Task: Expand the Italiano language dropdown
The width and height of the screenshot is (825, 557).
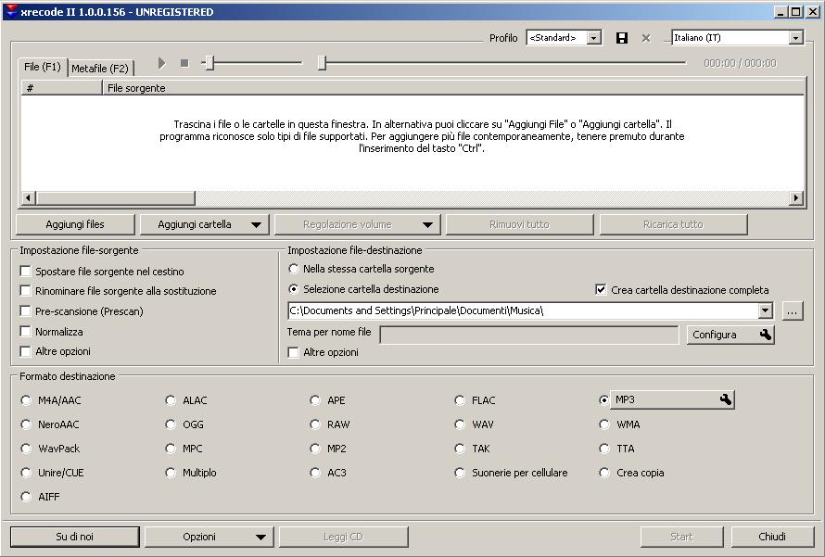Action: (795, 38)
